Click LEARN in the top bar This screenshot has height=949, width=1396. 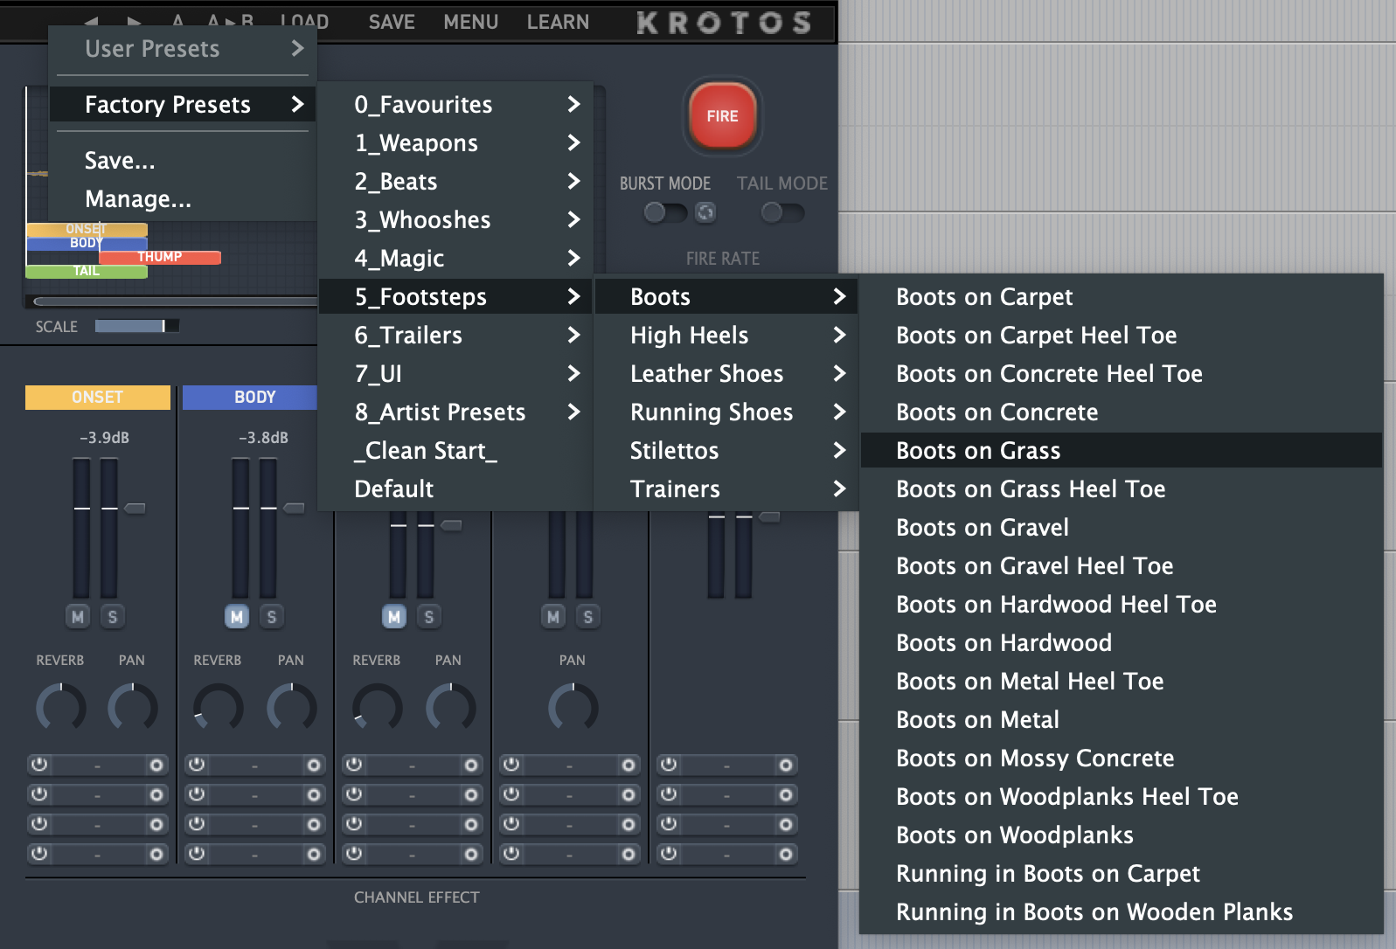pos(558,22)
